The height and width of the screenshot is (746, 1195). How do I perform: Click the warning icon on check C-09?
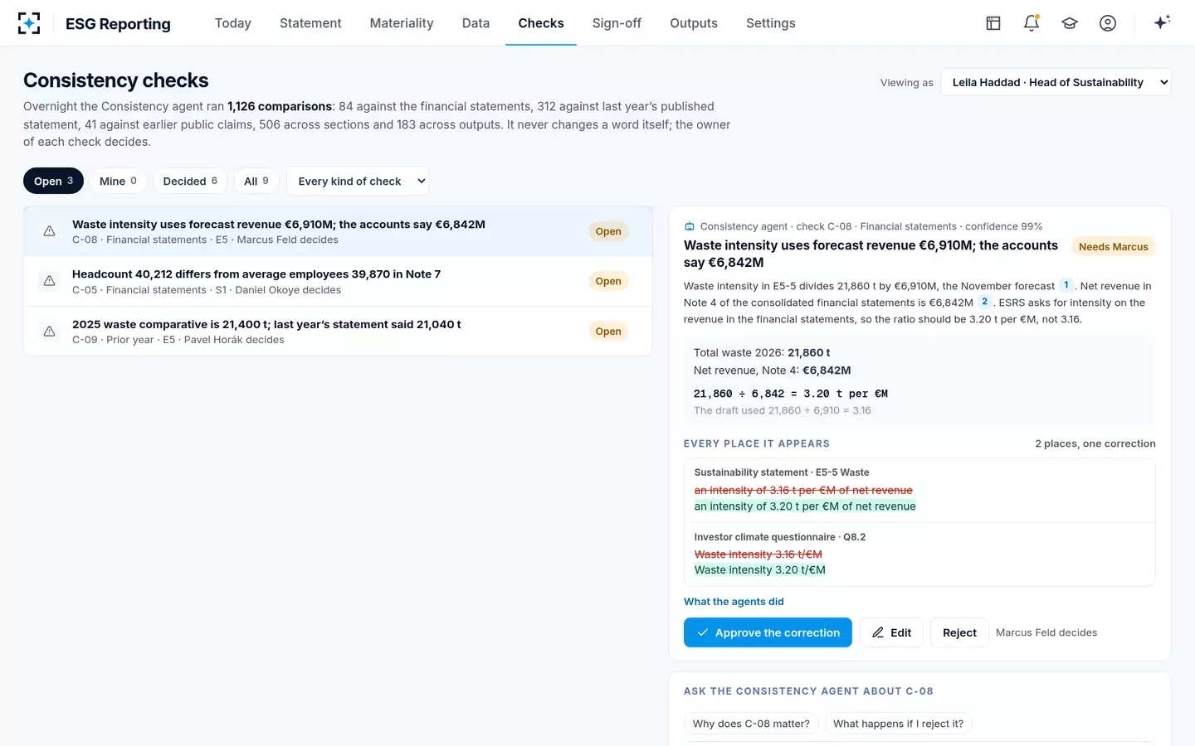pos(50,332)
